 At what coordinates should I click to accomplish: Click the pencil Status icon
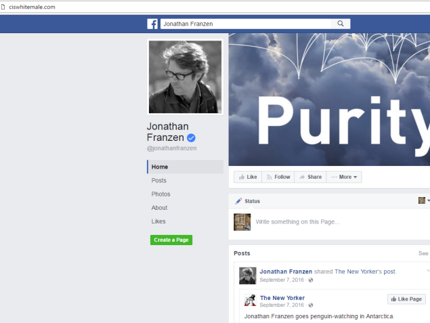238,201
